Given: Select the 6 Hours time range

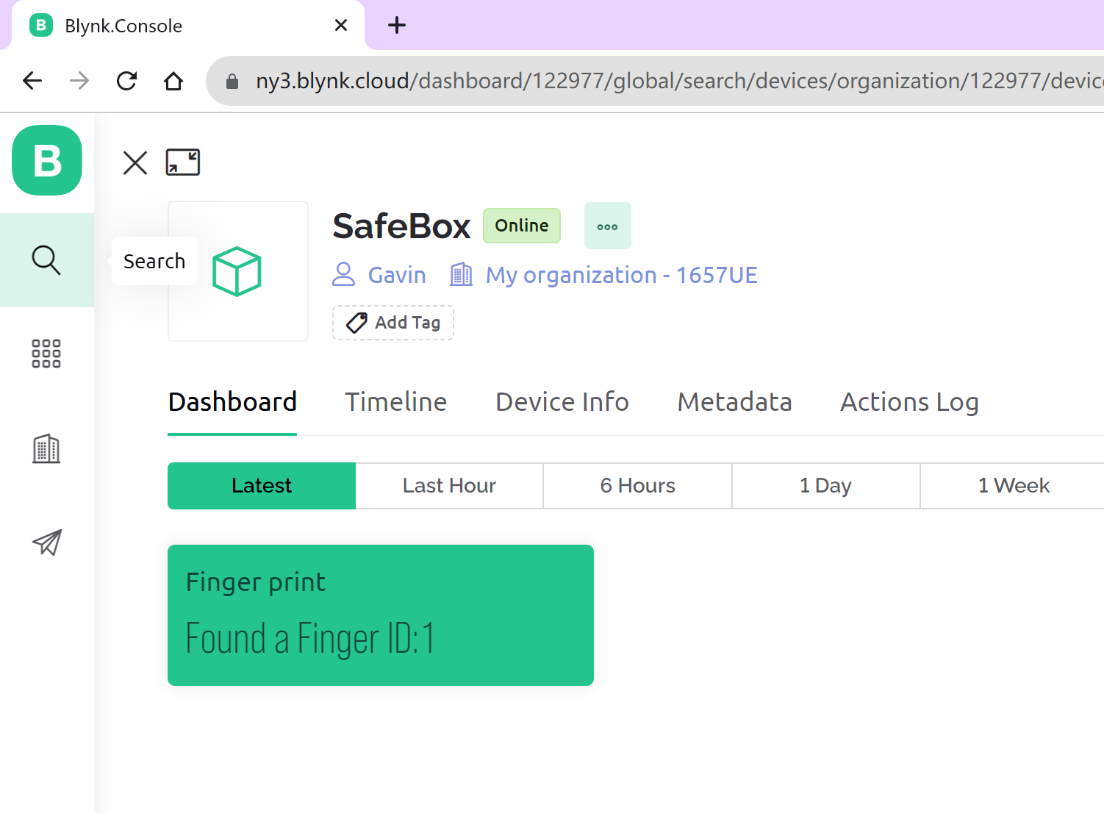Looking at the screenshot, I should tap(638, 486).
